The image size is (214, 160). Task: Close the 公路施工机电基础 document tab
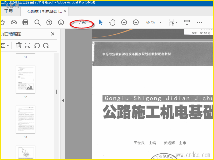pyautogui.click(x=65, y=11)
